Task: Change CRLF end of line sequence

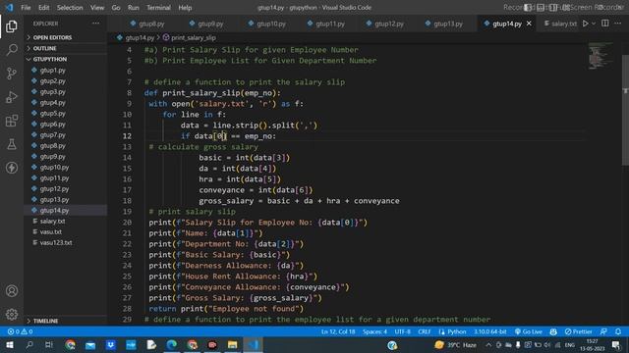Action: [424, 331]
